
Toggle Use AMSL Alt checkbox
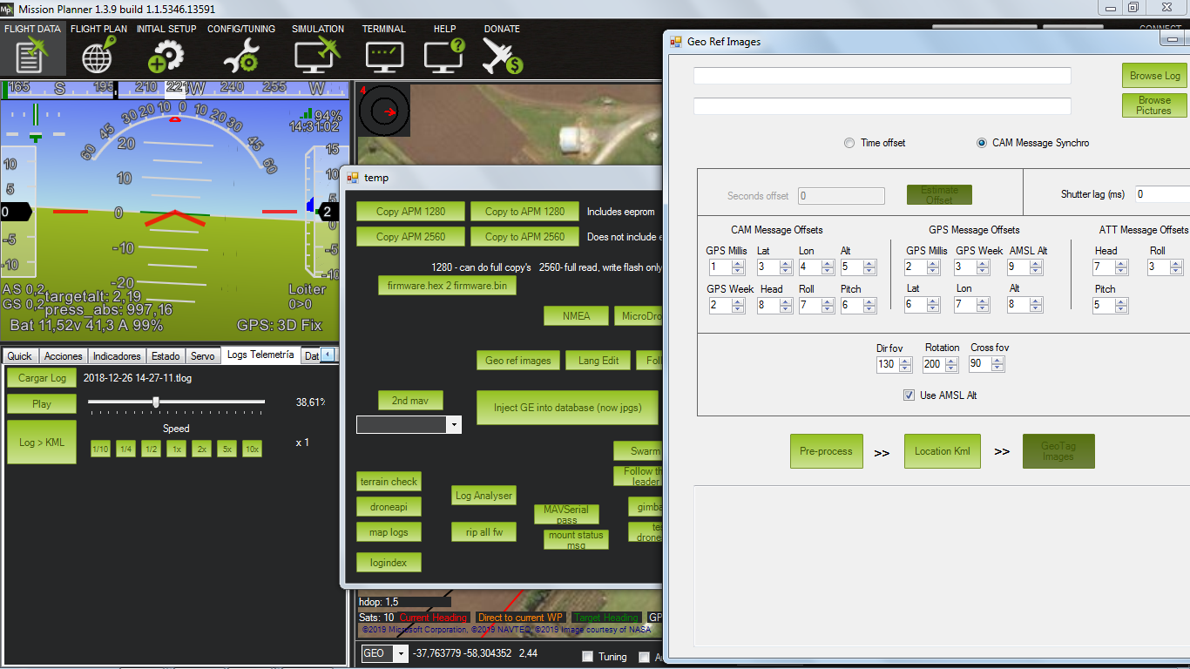(909, 395)
